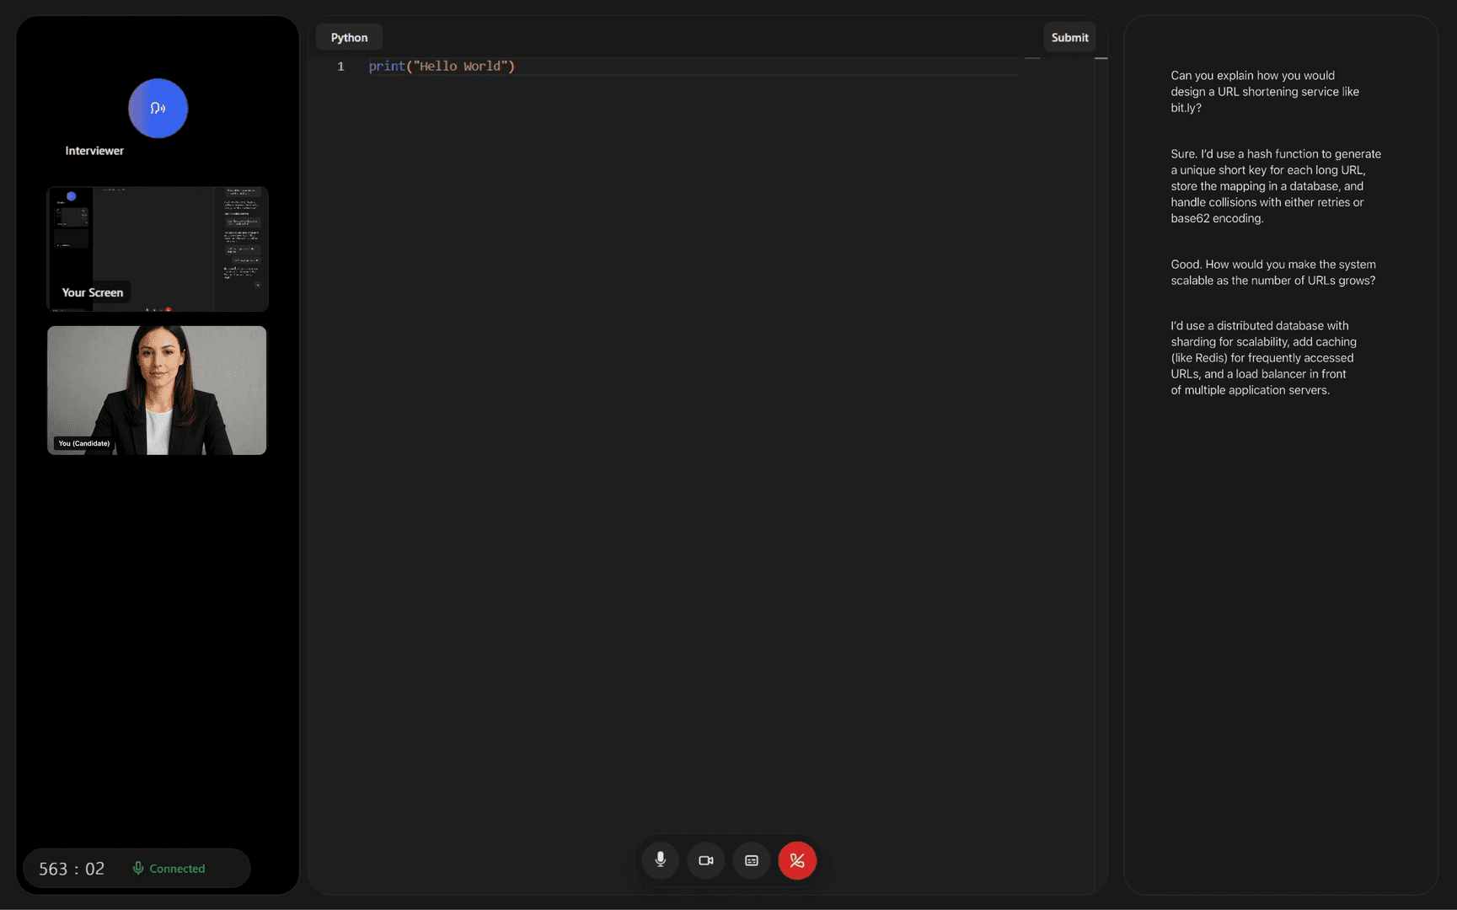Open the Your Screen share preview

(x=158, y=249)
